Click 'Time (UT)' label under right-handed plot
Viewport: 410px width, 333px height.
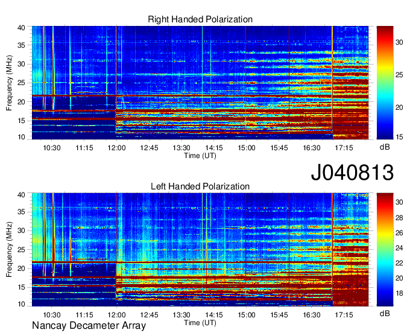click(200, 156)
